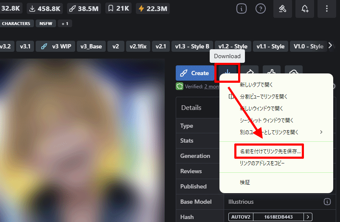Image resolution: width=340 pixels, height=222 pixels.
Task: Click the AUTOV2 hash type label
Action: pyautogui.click(x=241, y=217)
